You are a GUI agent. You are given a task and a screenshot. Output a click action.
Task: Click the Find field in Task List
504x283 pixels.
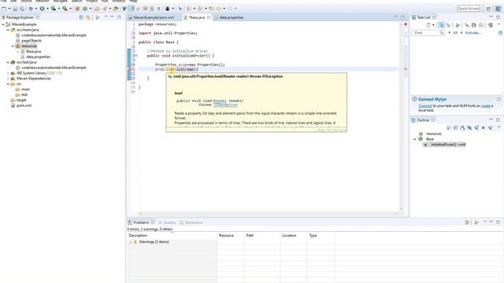point(428,33)
